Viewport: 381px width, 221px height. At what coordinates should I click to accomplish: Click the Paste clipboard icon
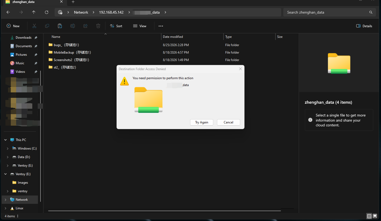click(x=60, y=26)
